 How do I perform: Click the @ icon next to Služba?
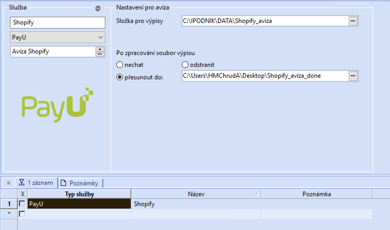pyautogui.click(x=98, y=8)
